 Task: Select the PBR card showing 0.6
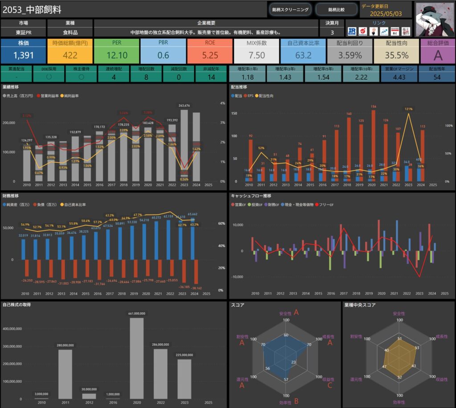click(163, 51)
